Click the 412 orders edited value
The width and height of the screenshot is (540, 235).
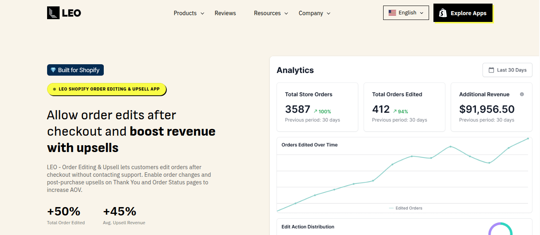point(381,109)
